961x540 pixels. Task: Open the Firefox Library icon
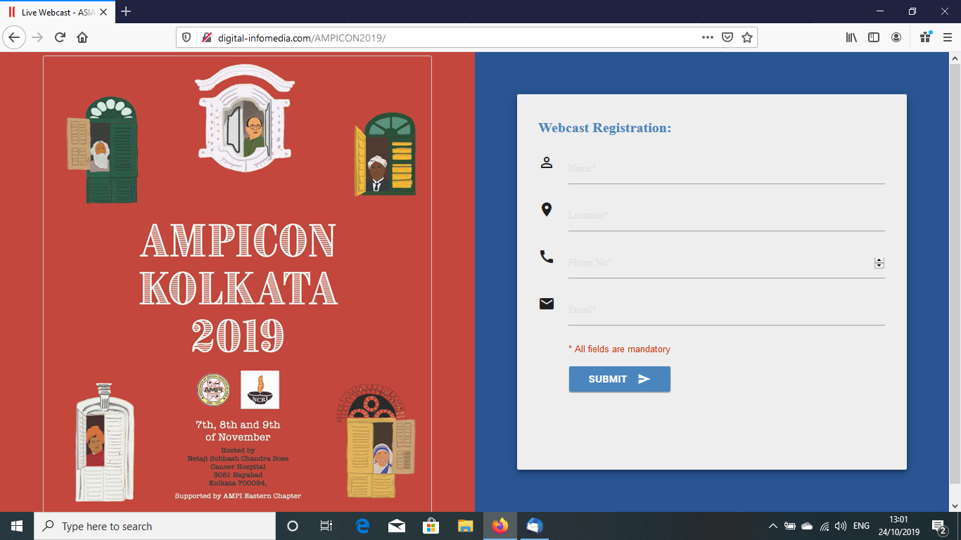[851, 37]
